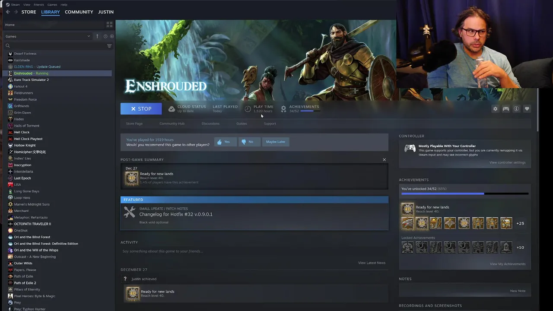Click the Maybe Later button
553x311 pixels.
[x=276, y=142]
